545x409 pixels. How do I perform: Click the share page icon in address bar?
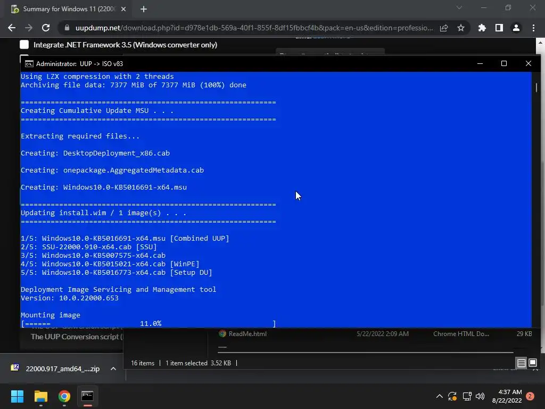444,28
